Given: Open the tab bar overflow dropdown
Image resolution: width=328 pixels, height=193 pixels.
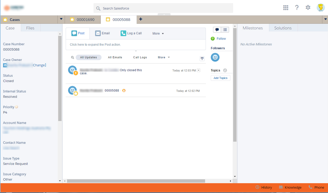Looking at the screenshot, I should (325, 19).
